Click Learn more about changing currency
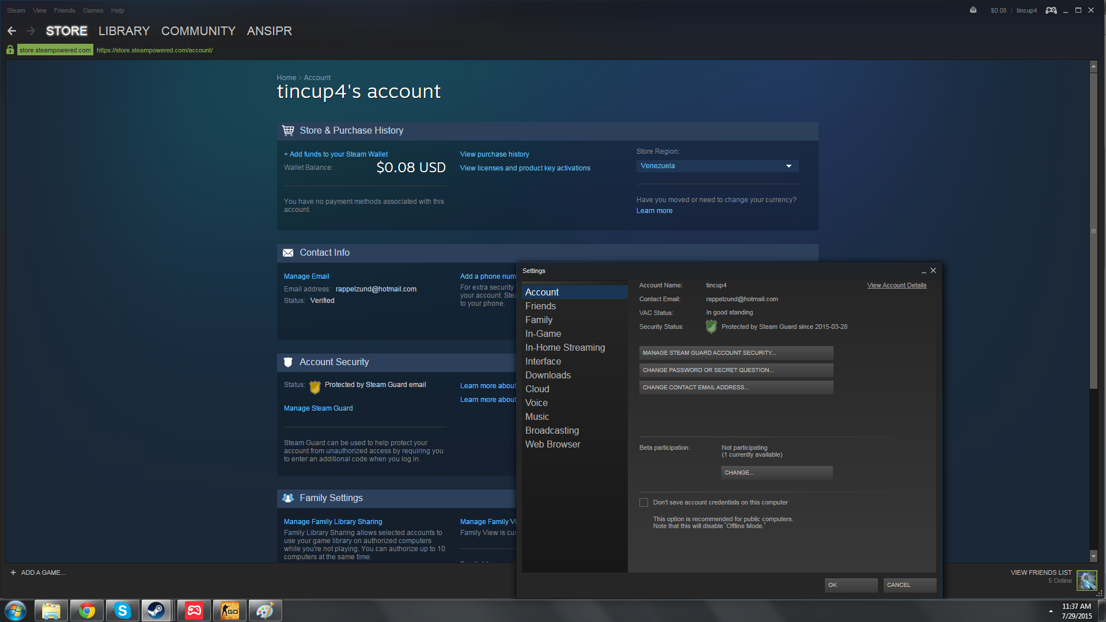Screen dimensions: 1106x622 [x=654, y=211]
